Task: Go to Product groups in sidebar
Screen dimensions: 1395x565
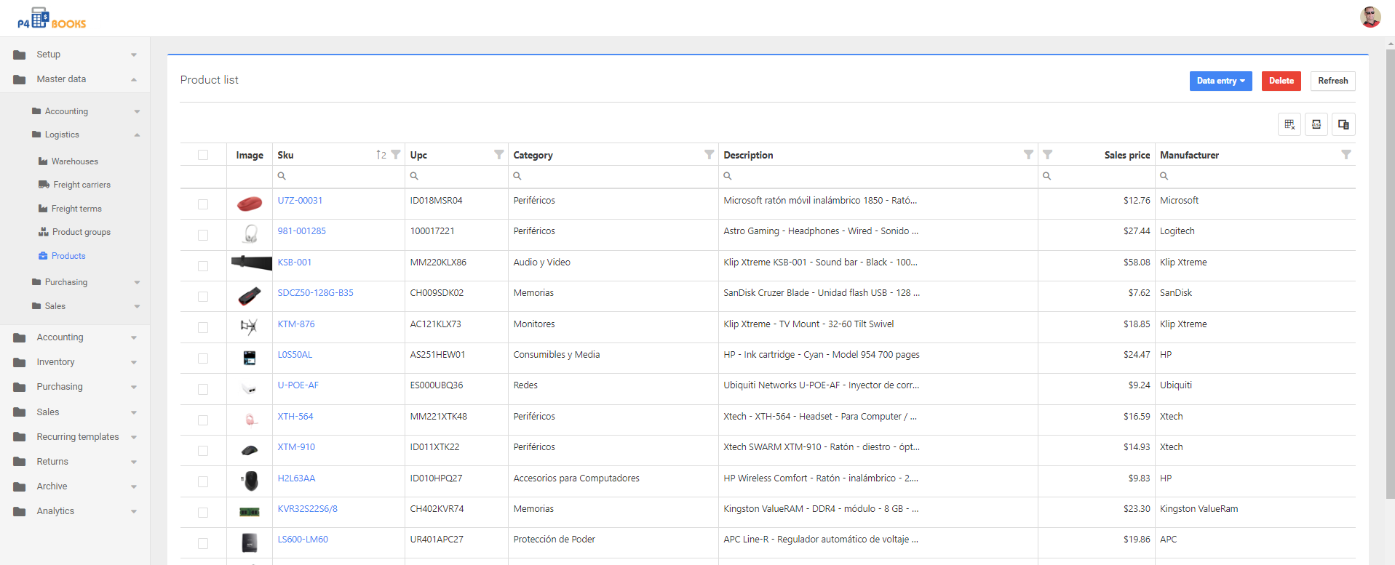Action: (81, 232)
